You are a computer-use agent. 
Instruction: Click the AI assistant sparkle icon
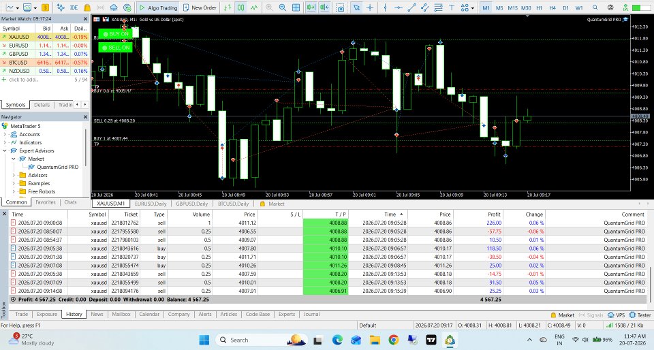click(x=61, y=7)
